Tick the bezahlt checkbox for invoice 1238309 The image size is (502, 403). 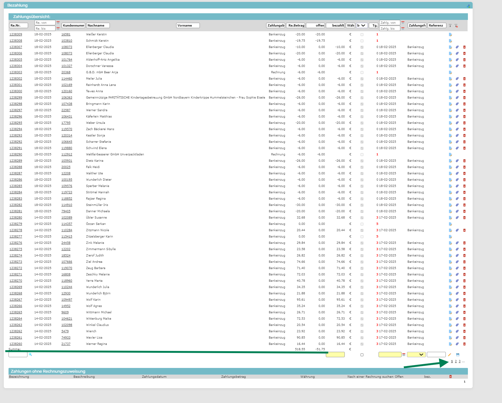(x=362, y=34)
